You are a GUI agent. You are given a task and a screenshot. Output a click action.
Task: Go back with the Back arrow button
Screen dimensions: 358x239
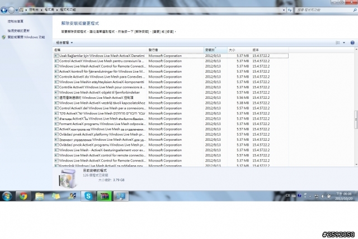point(4,10)
